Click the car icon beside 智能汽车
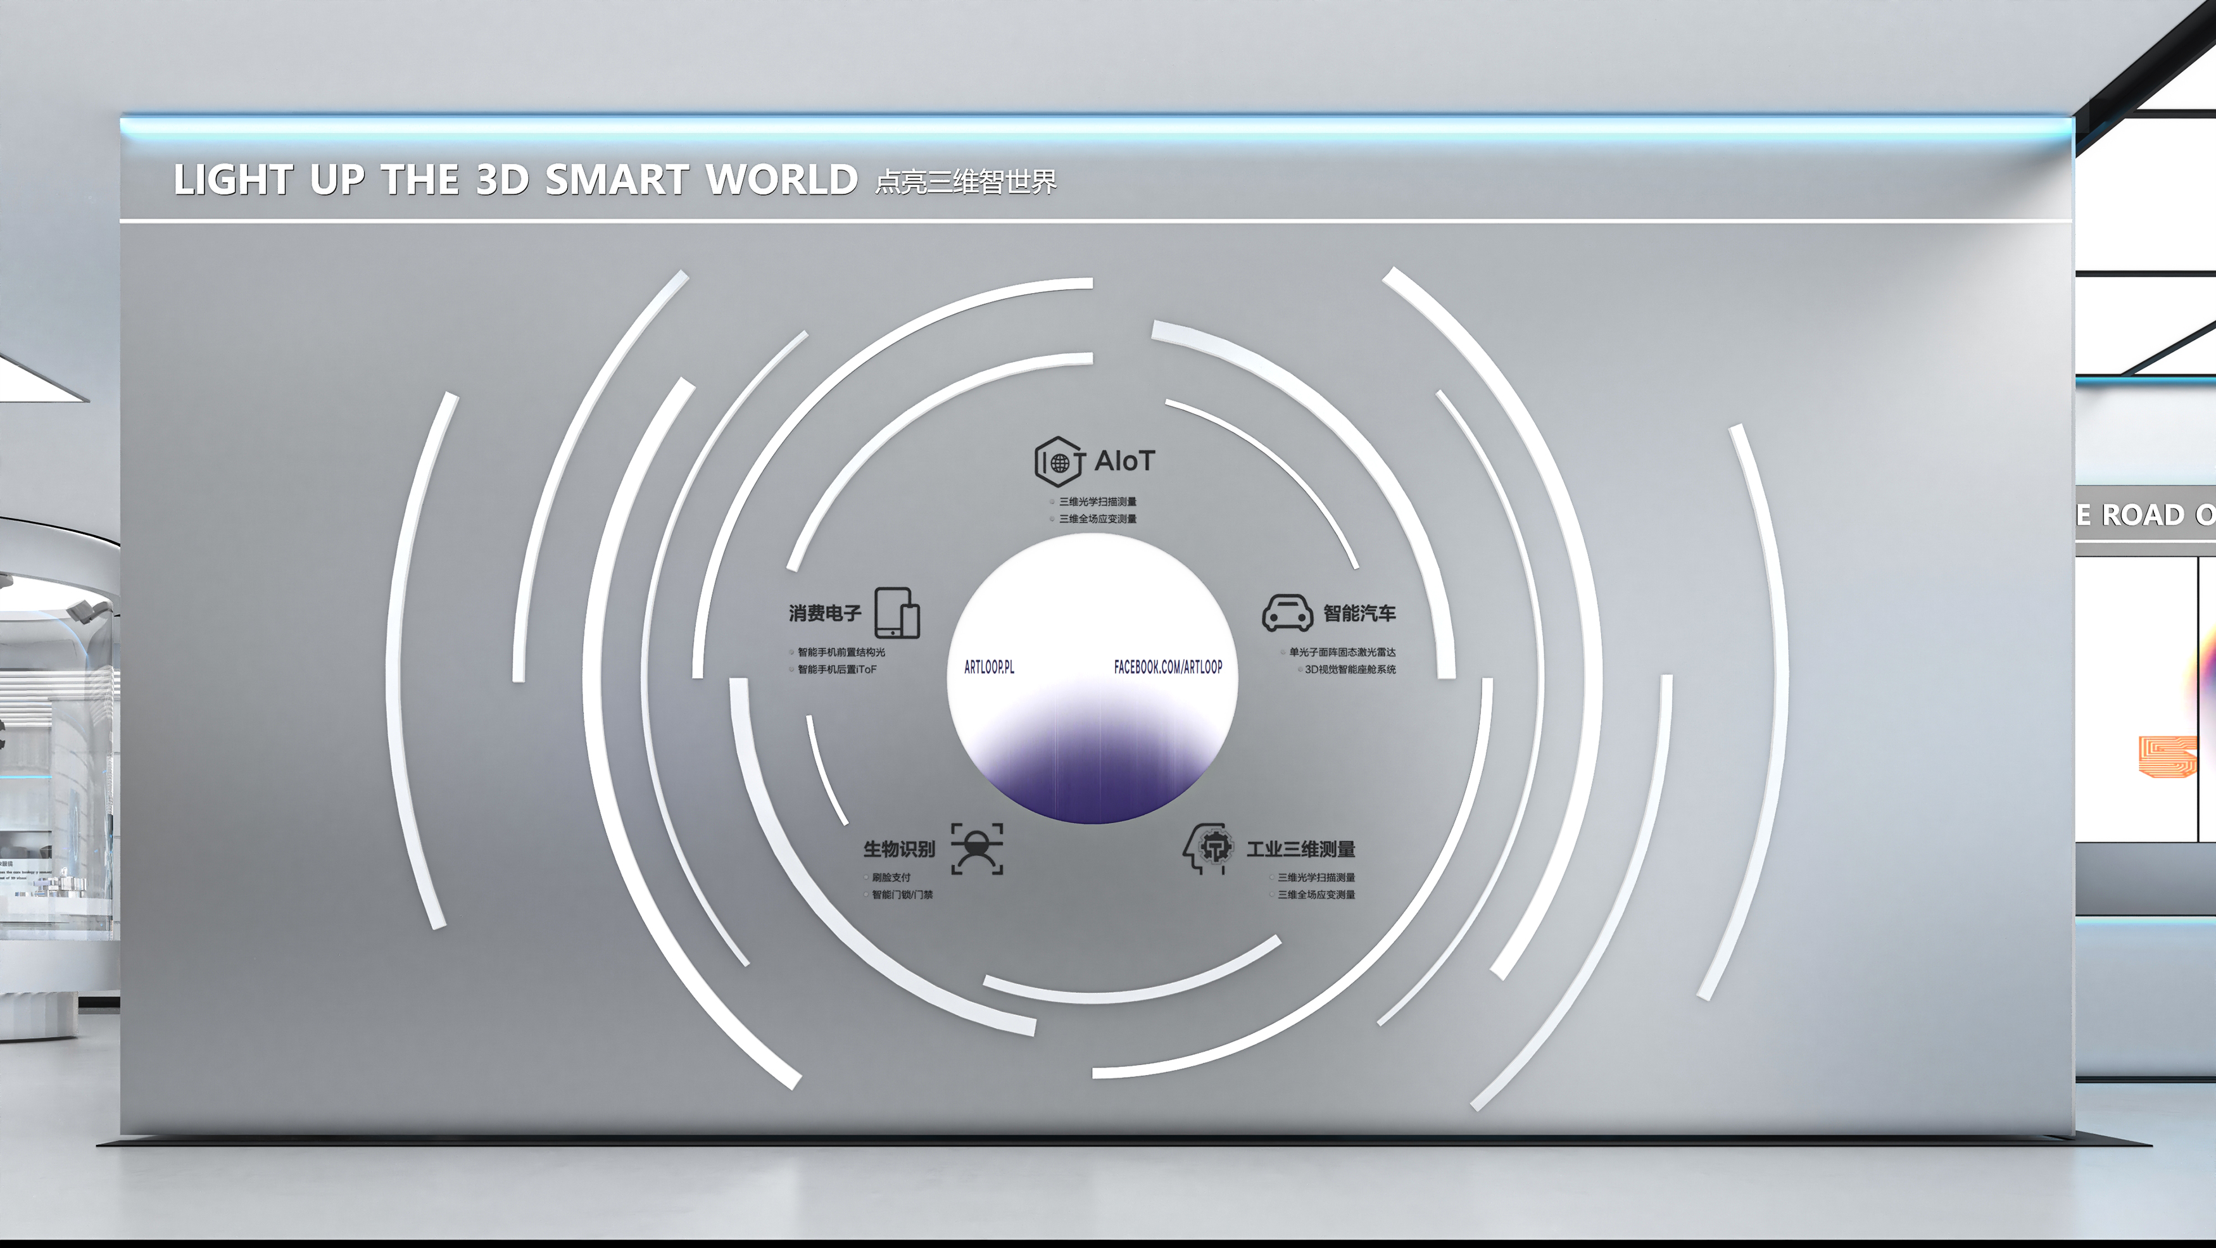The width and height of the screenshot is (2216, 1248). pos(1287,612)
